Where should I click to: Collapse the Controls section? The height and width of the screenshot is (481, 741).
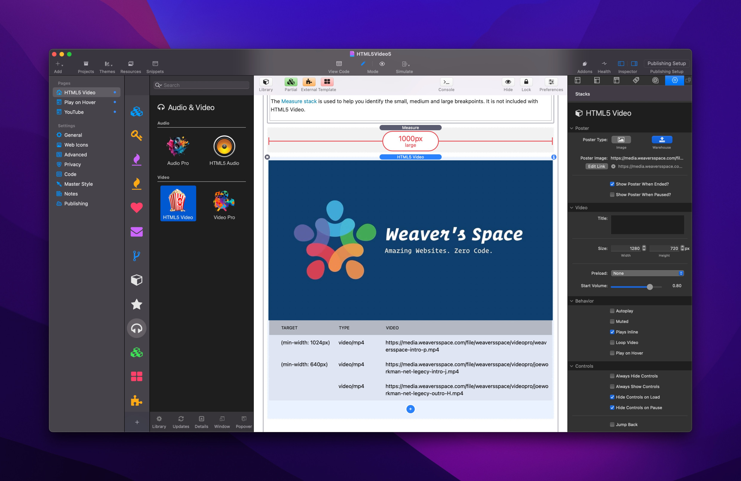pos(572,366)
